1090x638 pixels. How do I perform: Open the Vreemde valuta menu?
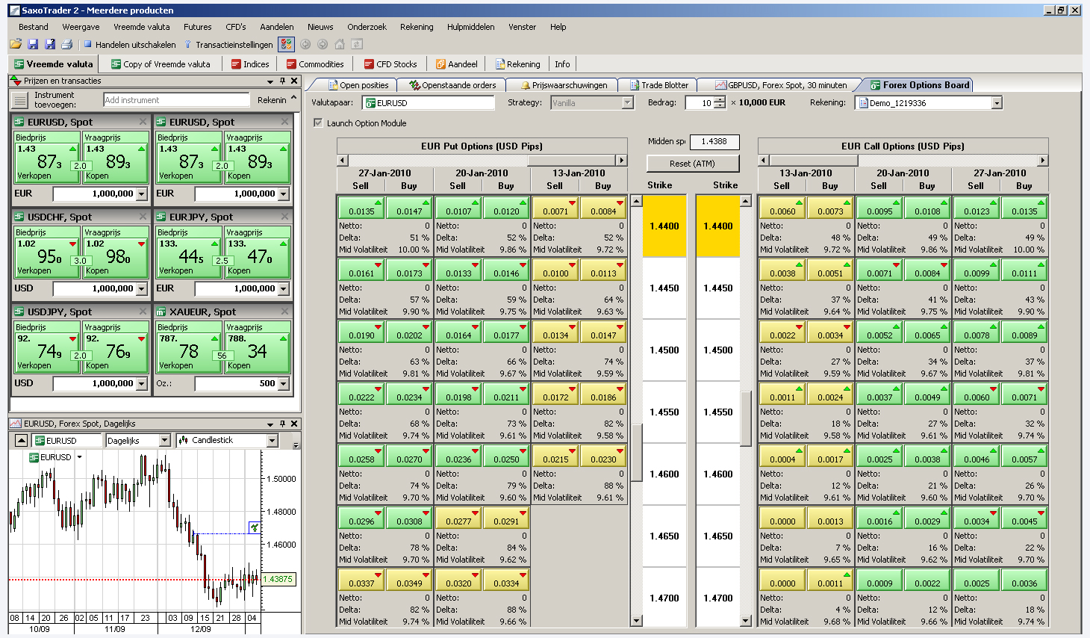tap(142, 27)
